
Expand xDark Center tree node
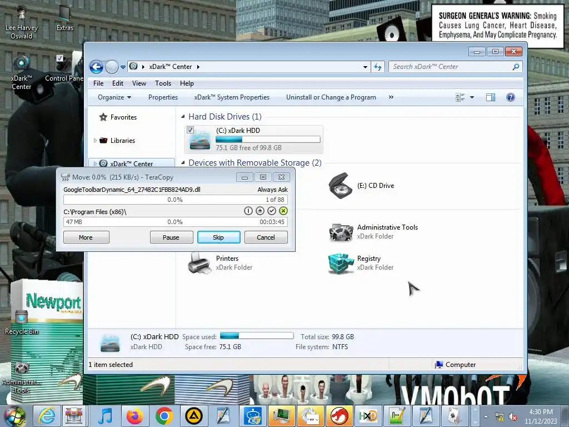click(x=95, y=164)
